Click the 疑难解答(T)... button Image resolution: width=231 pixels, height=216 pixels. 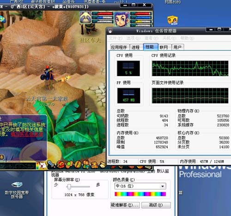(125, 205)
